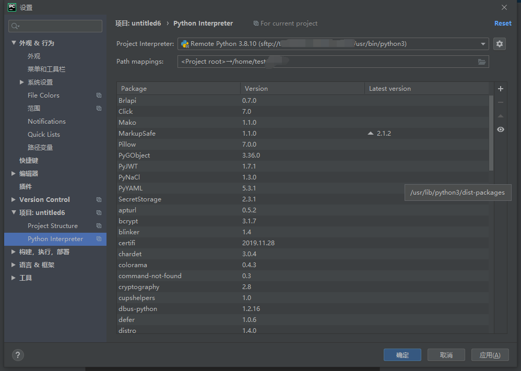Select the dbus-python package row

point(303,308)
